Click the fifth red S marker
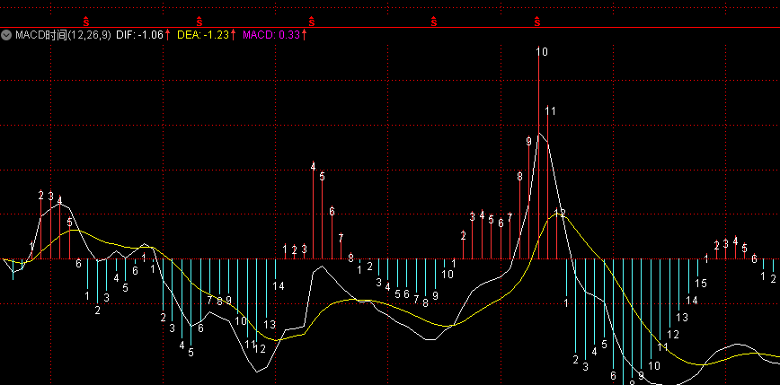This screenshot has width=780, height=385. click(537, 20)
